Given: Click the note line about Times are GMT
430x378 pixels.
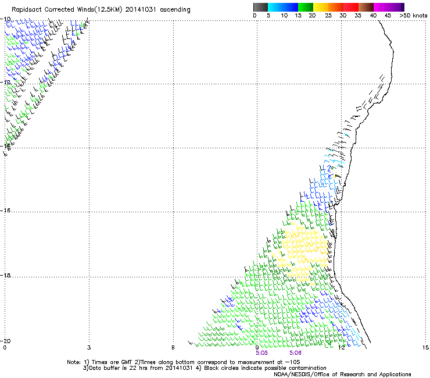Looking at the screenshot, I should click(184, 362).
